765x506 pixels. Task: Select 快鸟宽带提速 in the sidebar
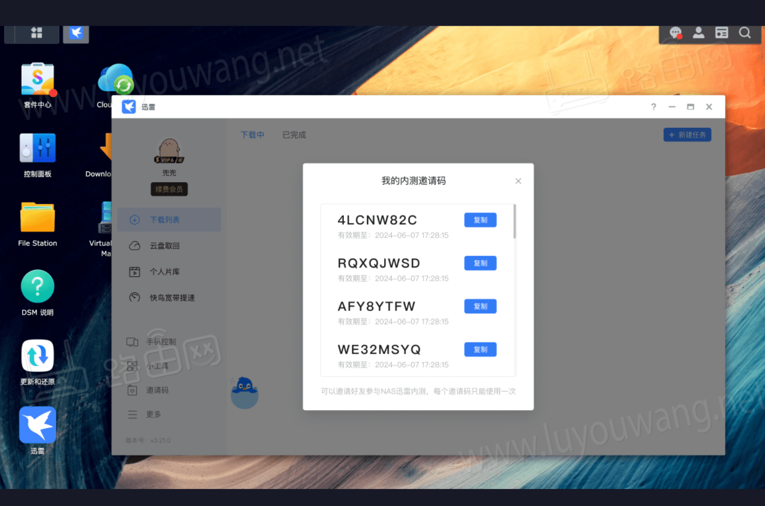click(169, 298)
